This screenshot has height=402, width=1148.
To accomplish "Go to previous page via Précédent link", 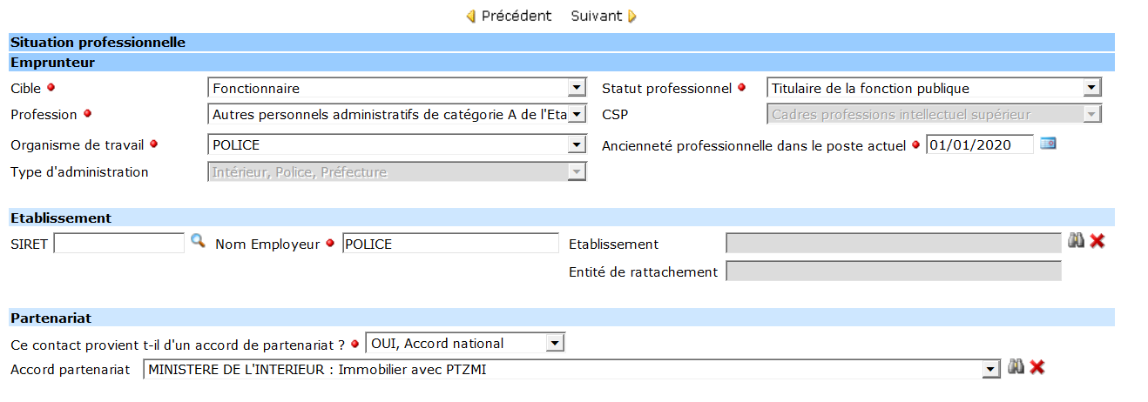I will [517, 17].
